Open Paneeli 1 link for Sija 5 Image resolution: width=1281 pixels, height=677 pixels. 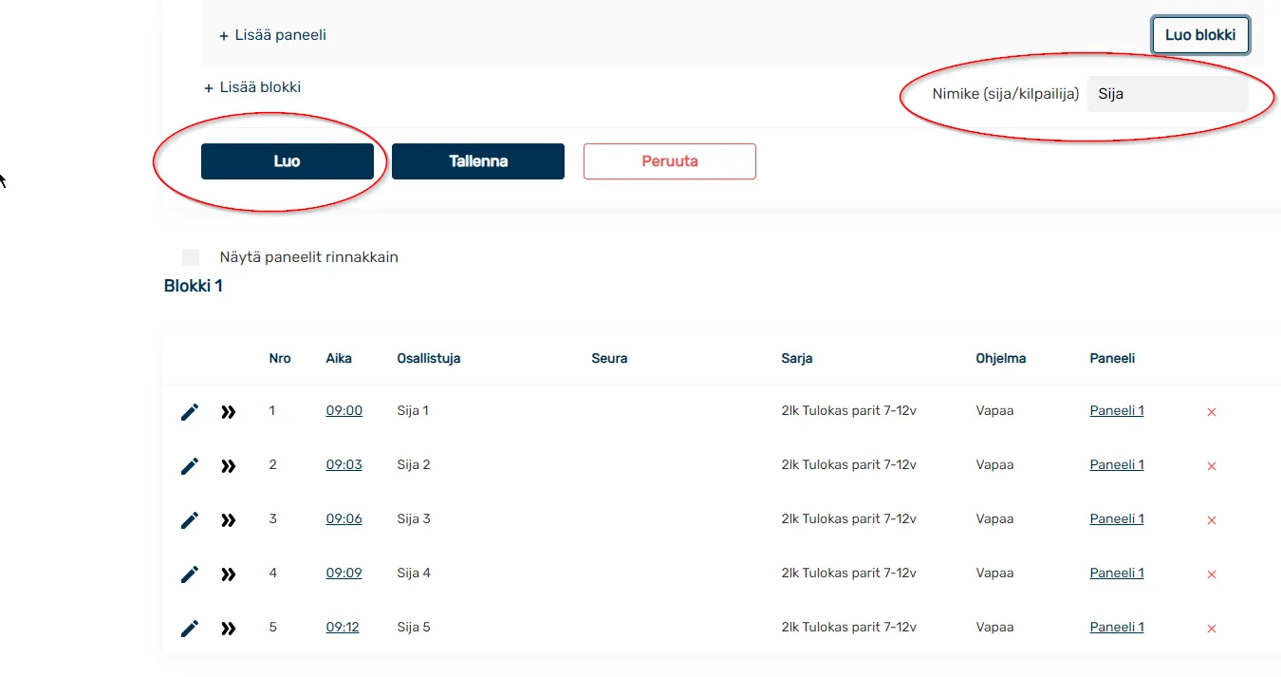(x=1117, y=628)
